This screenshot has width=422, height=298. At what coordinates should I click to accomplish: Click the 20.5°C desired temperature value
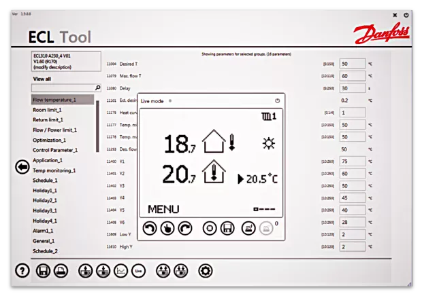[x=262, y=179]
